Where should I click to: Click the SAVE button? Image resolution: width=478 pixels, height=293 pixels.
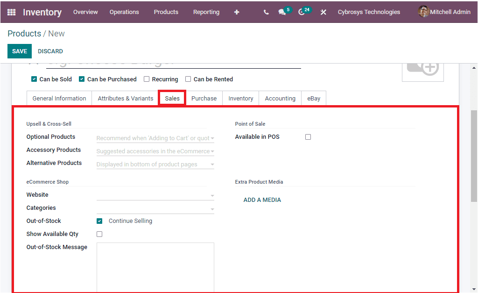coord(19,51)
